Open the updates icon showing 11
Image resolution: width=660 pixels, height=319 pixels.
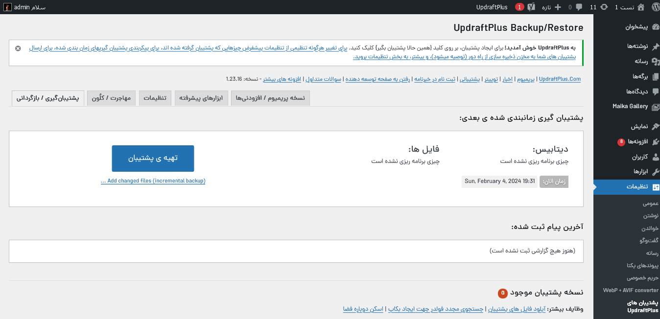point(604,7)
